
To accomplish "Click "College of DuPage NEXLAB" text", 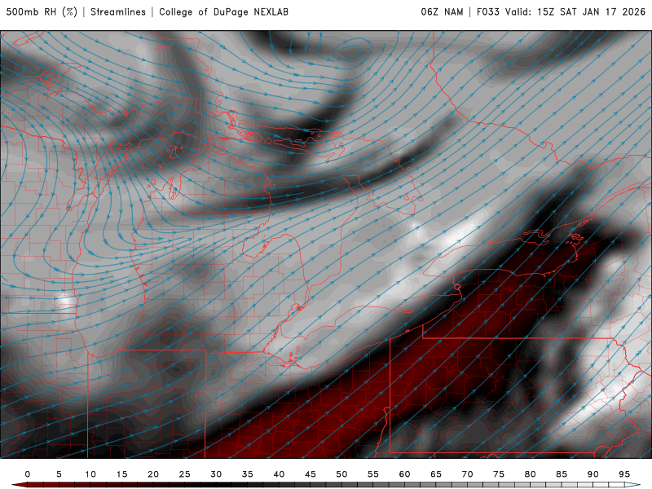I will pos(223,12).
